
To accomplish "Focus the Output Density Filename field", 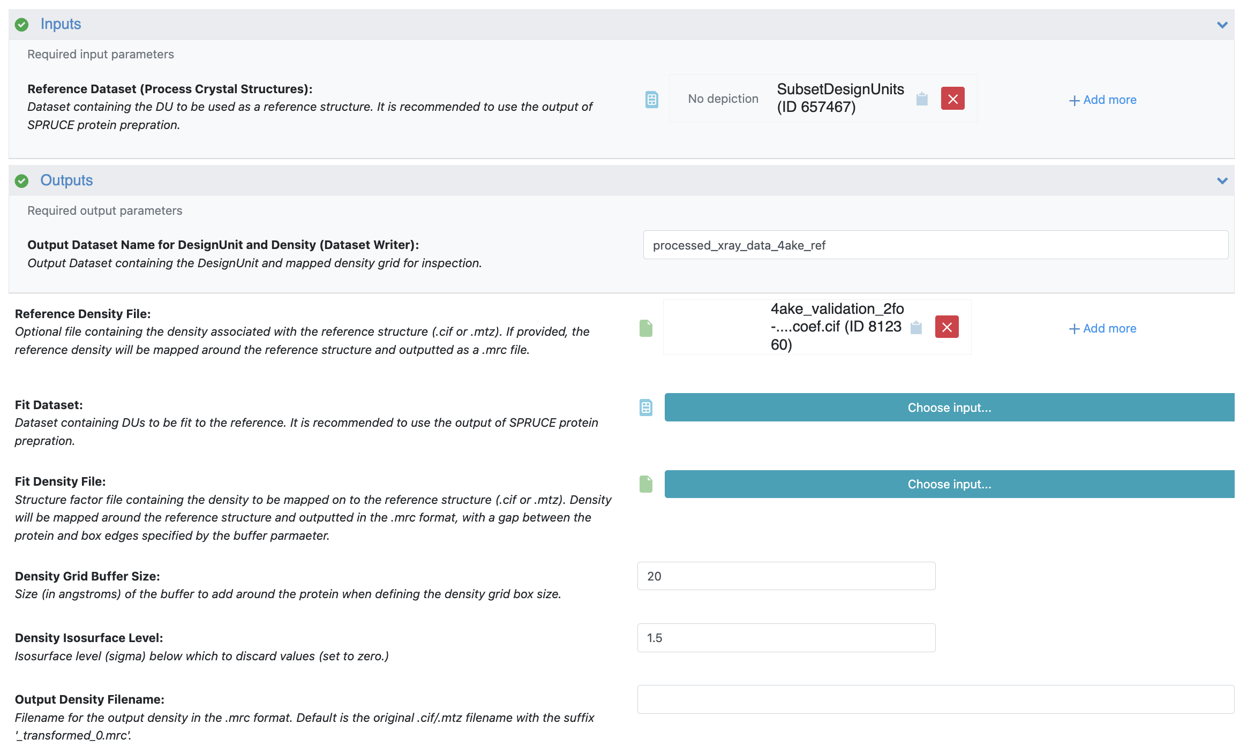I will pyautogui.click(x=935, y=699).
